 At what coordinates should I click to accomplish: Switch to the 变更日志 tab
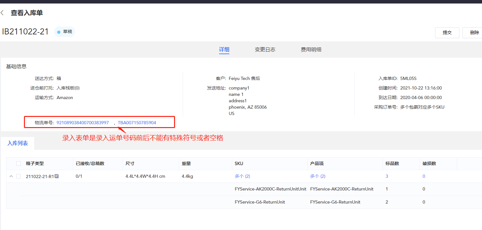pyautogui.click(x=265, y=50)
